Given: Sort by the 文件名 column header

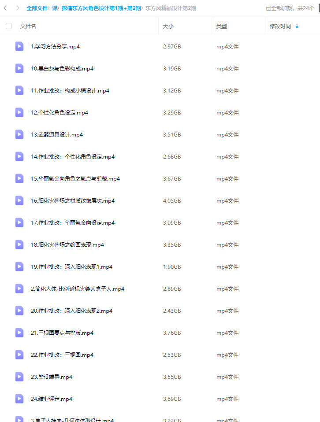Looking at the screenshot, I should [28, 26].
